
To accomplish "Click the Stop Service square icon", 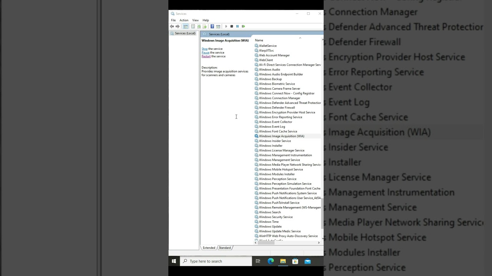I will pyautogui.click(x=232, y=26).
